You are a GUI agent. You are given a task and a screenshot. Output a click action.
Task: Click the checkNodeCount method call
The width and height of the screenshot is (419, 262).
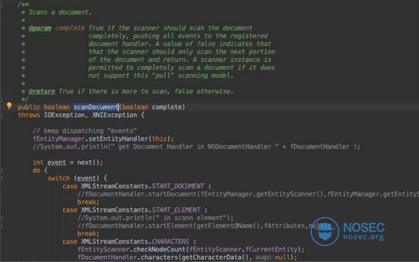point(159,249)
